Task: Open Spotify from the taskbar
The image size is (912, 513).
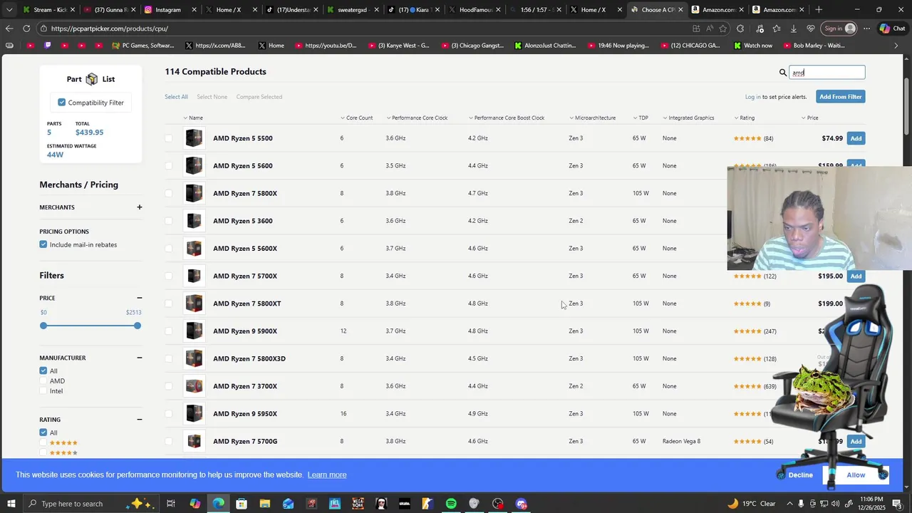Action: point(451,504)
